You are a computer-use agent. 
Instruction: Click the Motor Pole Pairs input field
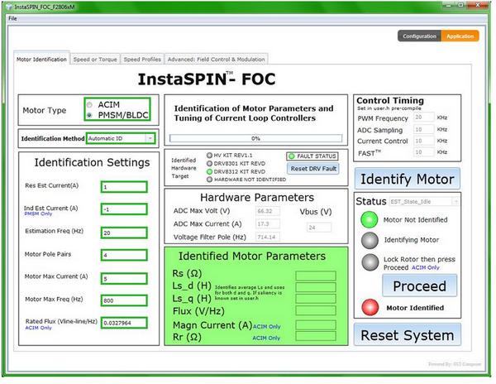tap(124, 255)
